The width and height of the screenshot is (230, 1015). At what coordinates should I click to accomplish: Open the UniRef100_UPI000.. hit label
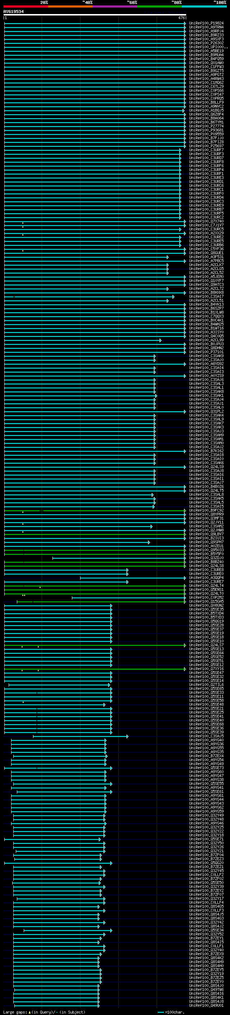click(x=208, y=47)
